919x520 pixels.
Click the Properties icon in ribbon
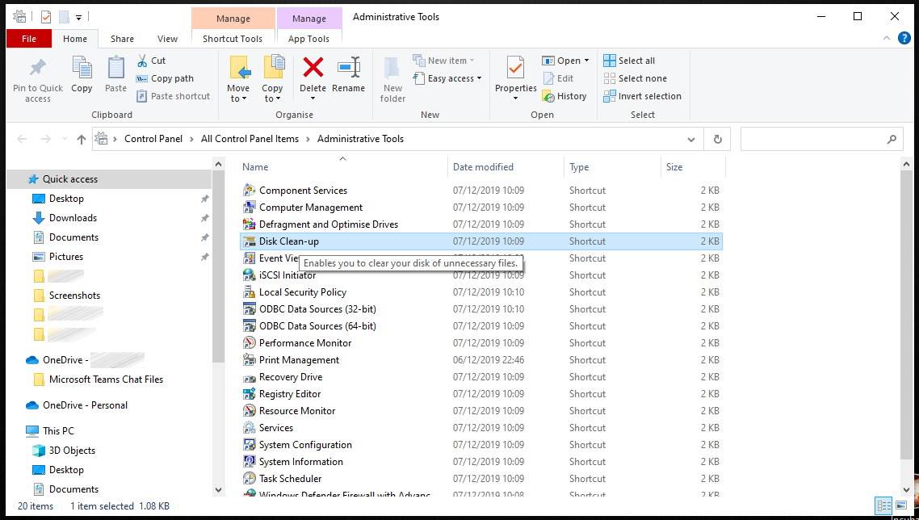point(515,68)
